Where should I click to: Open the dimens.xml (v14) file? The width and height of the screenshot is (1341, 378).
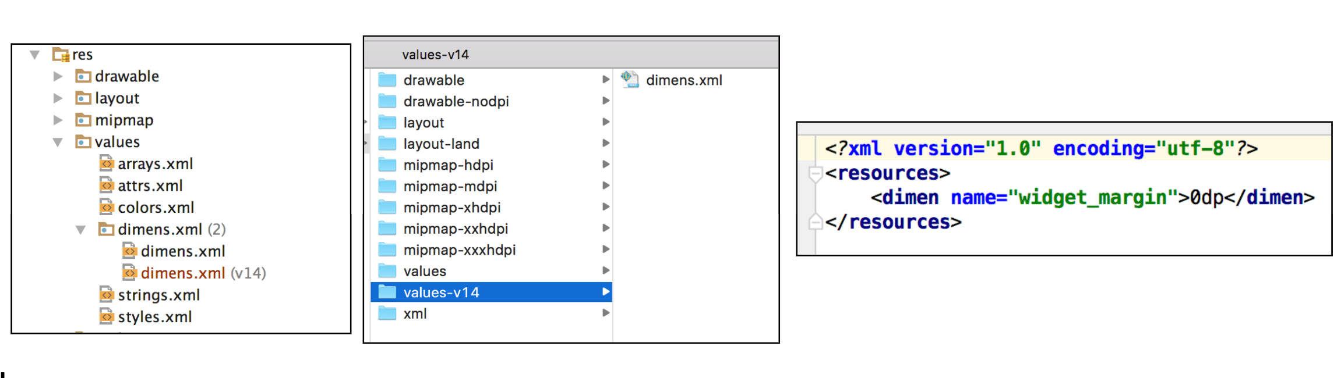coord(182,273)
